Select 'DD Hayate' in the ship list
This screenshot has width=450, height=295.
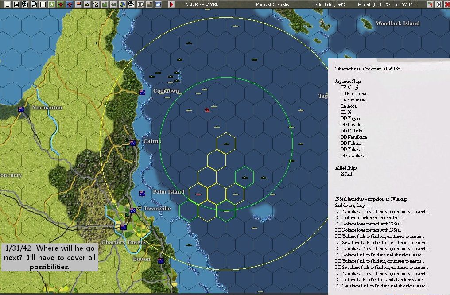351,125
